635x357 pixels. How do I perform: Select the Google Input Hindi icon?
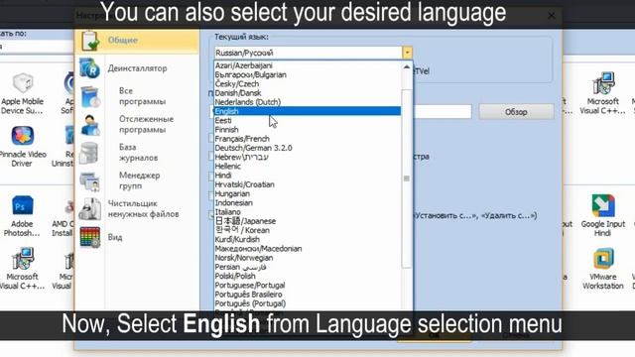[603, 205]
